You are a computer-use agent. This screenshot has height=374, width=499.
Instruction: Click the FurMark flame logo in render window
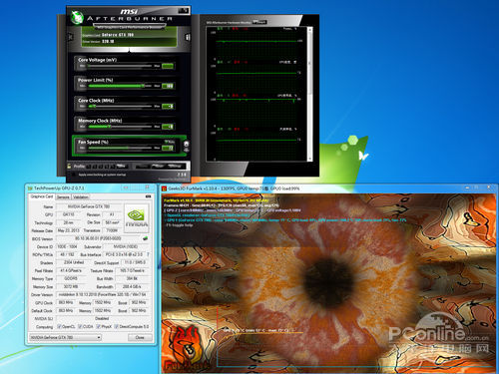coord(187,347)
